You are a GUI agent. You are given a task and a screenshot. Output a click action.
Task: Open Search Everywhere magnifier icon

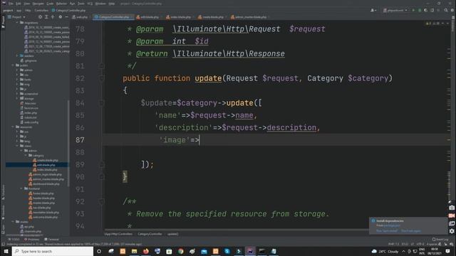point(446,10)
